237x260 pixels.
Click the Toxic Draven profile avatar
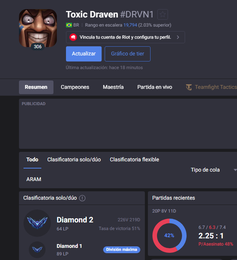38,28
